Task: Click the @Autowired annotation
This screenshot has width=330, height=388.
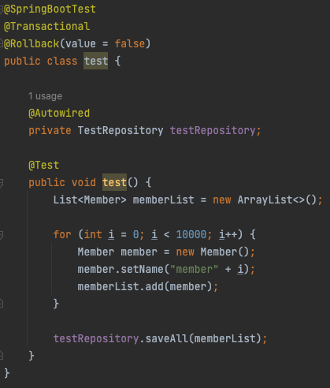Action: point(59,114)
